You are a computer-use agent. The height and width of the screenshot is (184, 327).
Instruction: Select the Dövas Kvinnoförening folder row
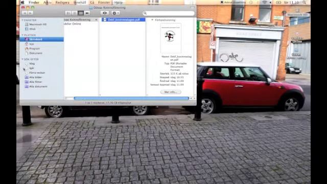point(81,19)
